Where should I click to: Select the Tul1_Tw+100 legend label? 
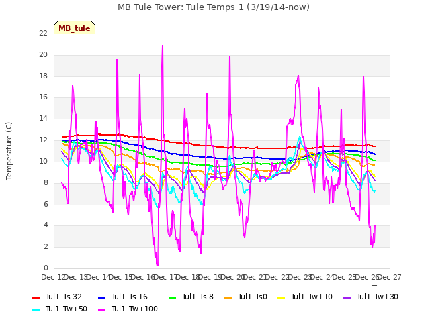[x=134, y=309]
